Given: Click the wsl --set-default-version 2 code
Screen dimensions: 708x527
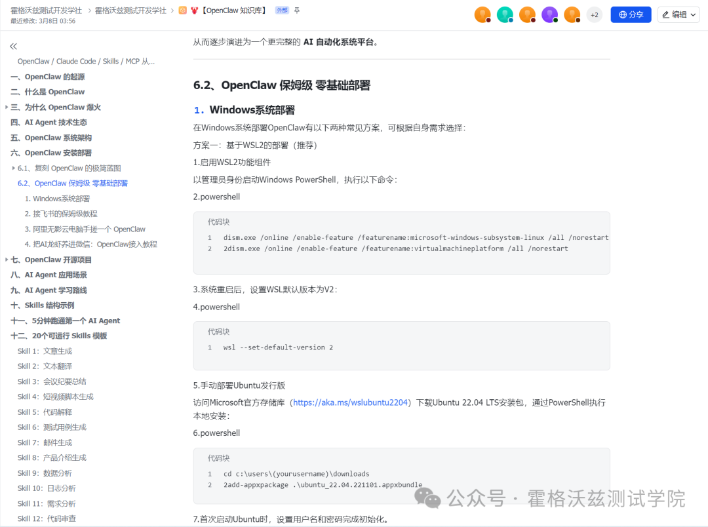Looking at the screenshot, I should point(278,347).
